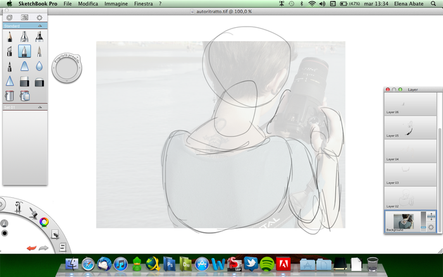Open the brush palette gear settings
Screen dimensions: 443x277
tap(39, 18)
